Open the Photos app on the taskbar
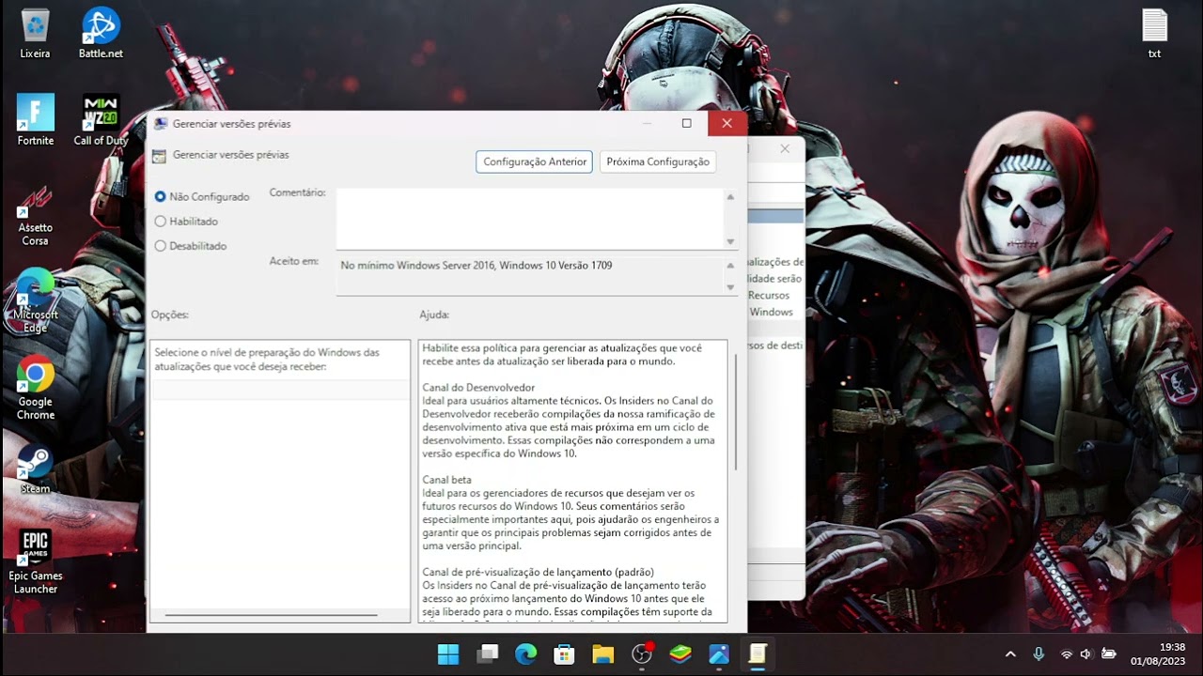 tap(719, 654)
